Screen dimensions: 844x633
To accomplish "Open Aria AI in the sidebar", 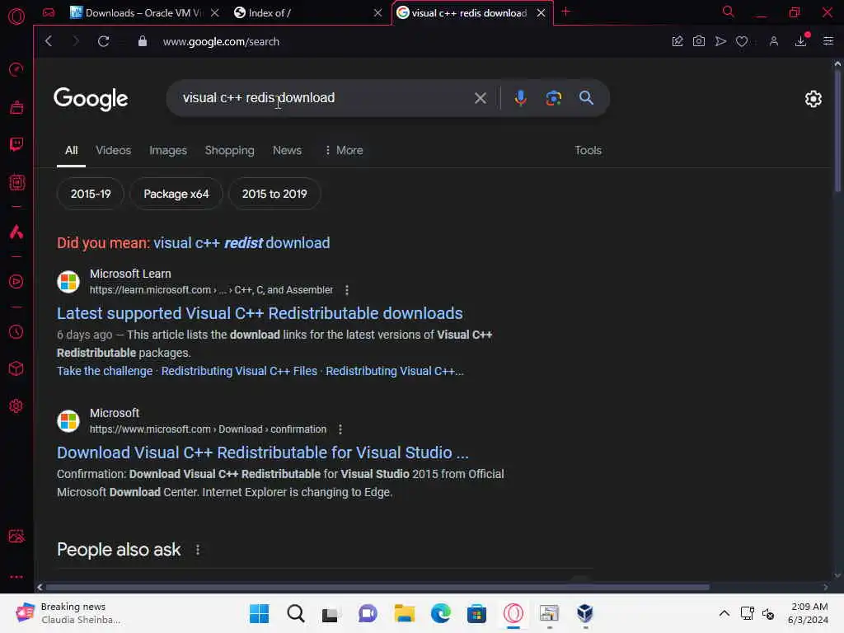I will click(16, 232).
